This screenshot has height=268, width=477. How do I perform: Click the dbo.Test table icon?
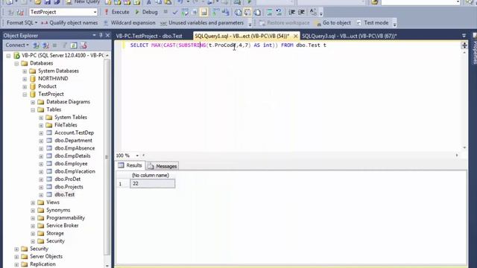pyautogui.click(x=49, y=194)
